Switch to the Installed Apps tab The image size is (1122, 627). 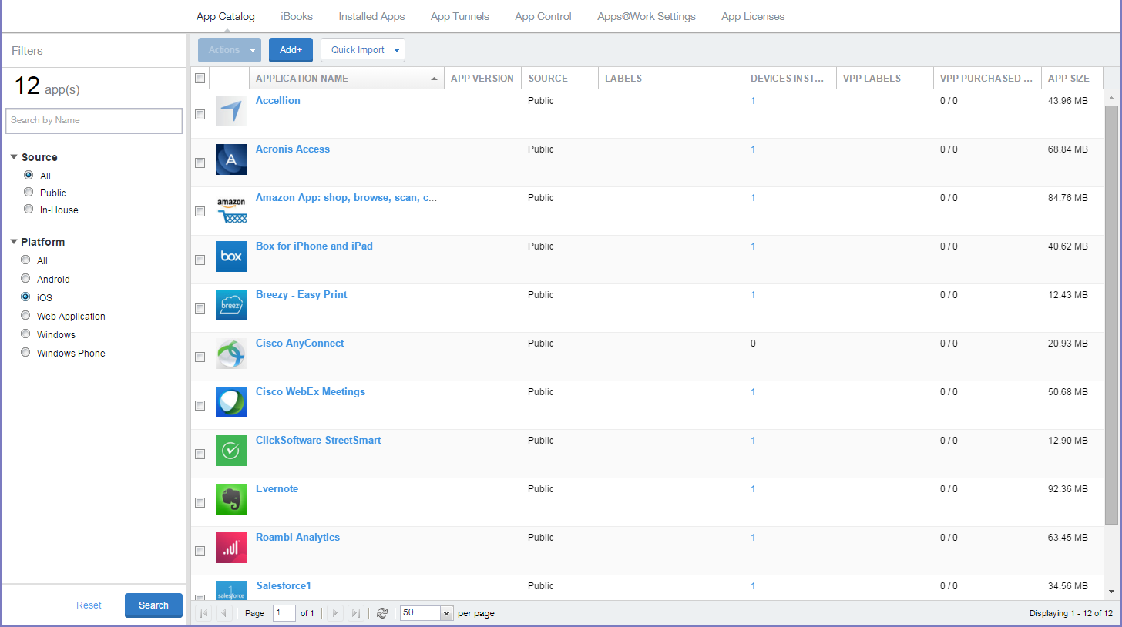coord(371,16)
